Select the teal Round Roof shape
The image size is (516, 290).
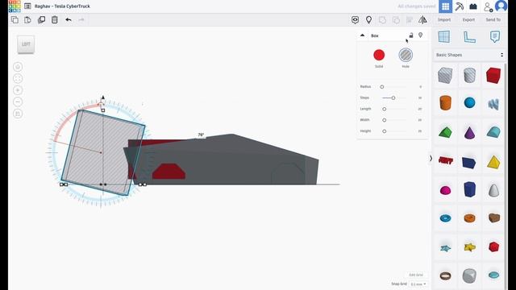[x=493, y=132]
